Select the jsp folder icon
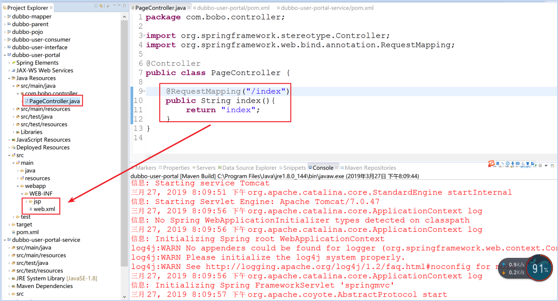Image resolution: width=558 pixels, height=301 pixels. coord(31,201)
